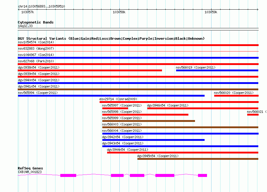
Task: Click the CKB exon block nearest 103058k
Action: (117, 175)
